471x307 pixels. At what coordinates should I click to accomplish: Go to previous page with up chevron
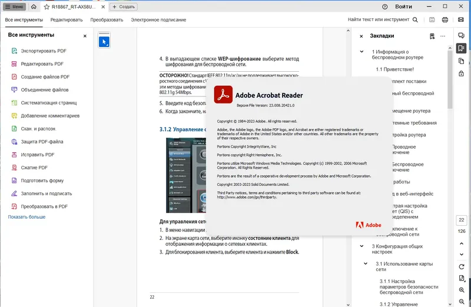462,243
